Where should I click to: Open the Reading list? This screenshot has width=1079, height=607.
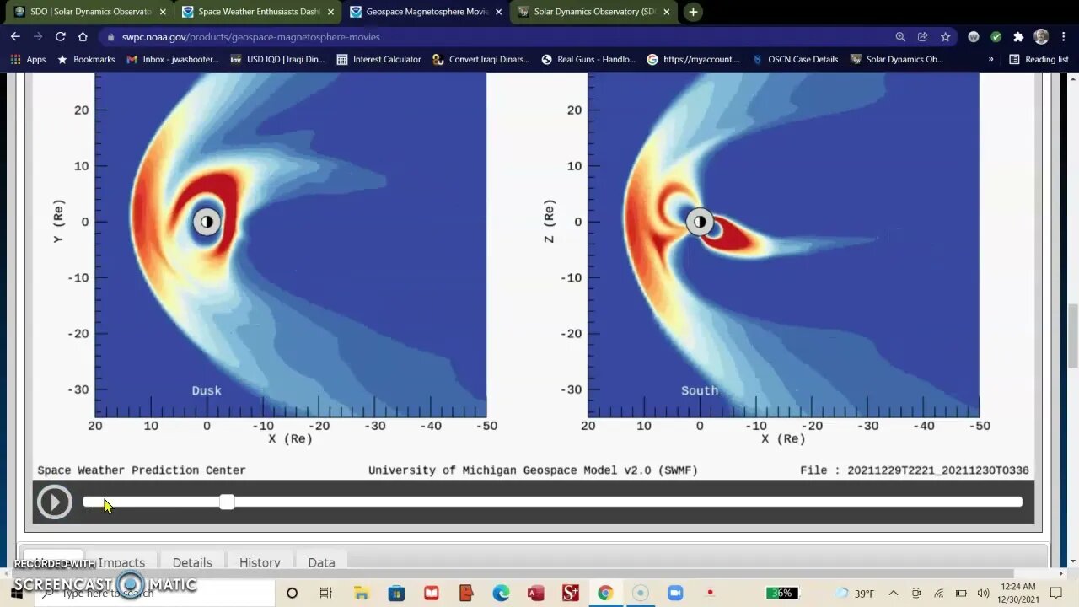(x=1039, y=60)
